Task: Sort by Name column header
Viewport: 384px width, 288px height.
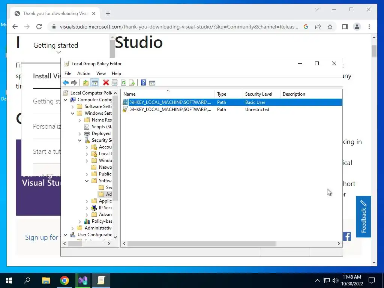Action: (168, 94)
